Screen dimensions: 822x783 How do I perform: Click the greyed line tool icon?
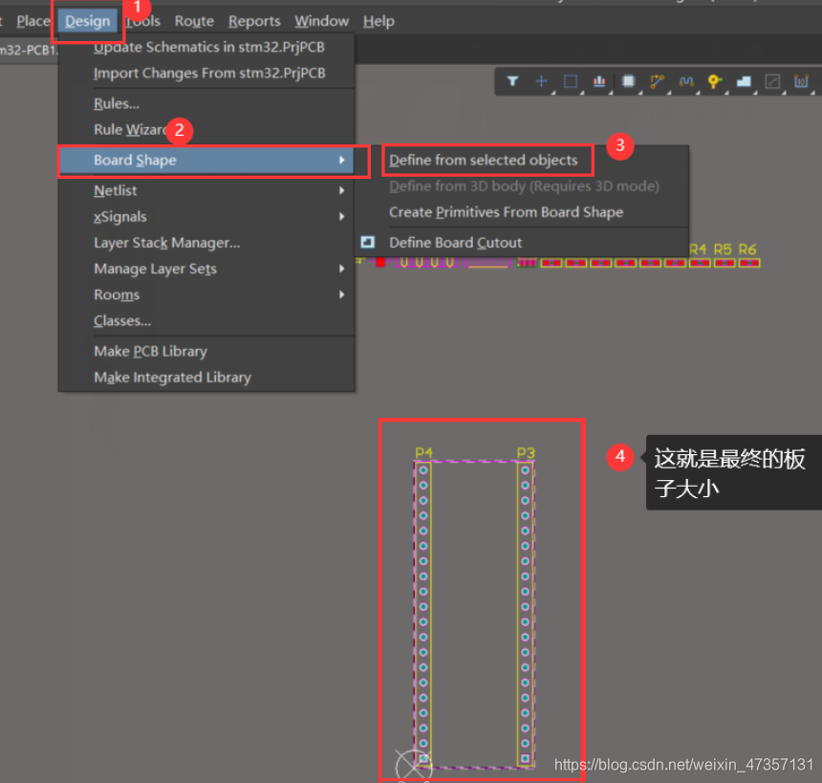(772, 81)
